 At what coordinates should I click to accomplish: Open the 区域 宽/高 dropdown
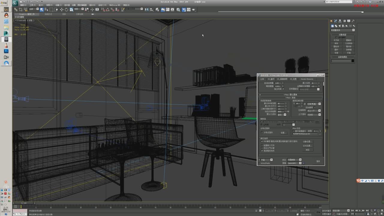coord(314,104)
